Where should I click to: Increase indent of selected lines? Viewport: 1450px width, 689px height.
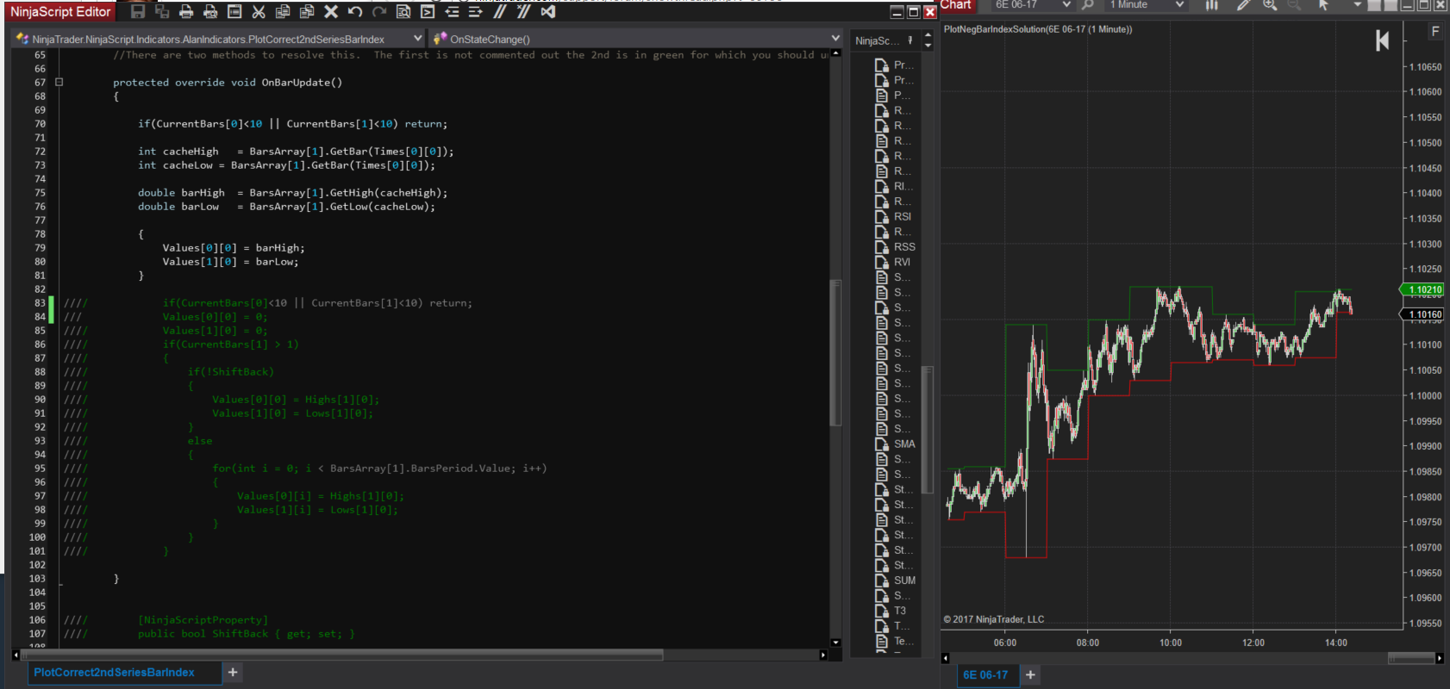pos(476,11)
